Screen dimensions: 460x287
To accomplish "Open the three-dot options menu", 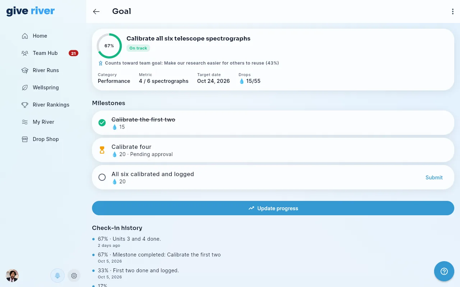I will [452, 11].
